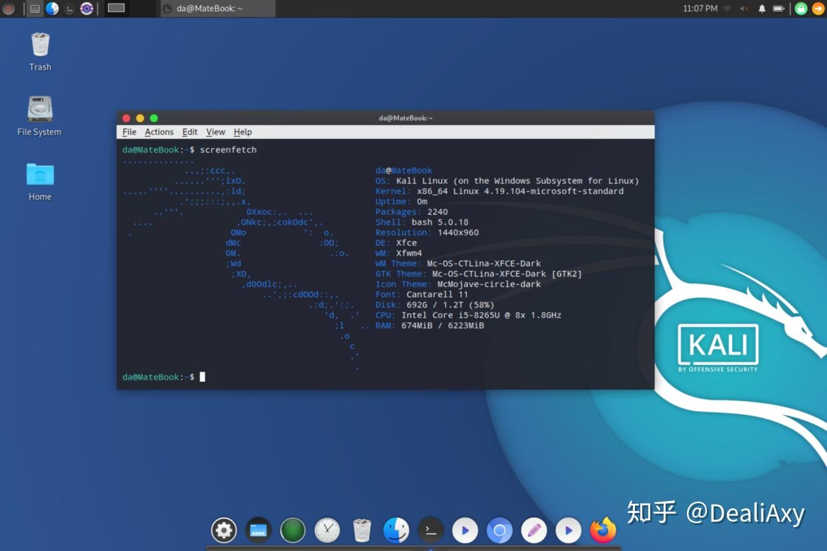The width and height of the screenshot is (827, 551).
Task: Click the show desktop icon in the top panel
Action: (x=35, y=9)
